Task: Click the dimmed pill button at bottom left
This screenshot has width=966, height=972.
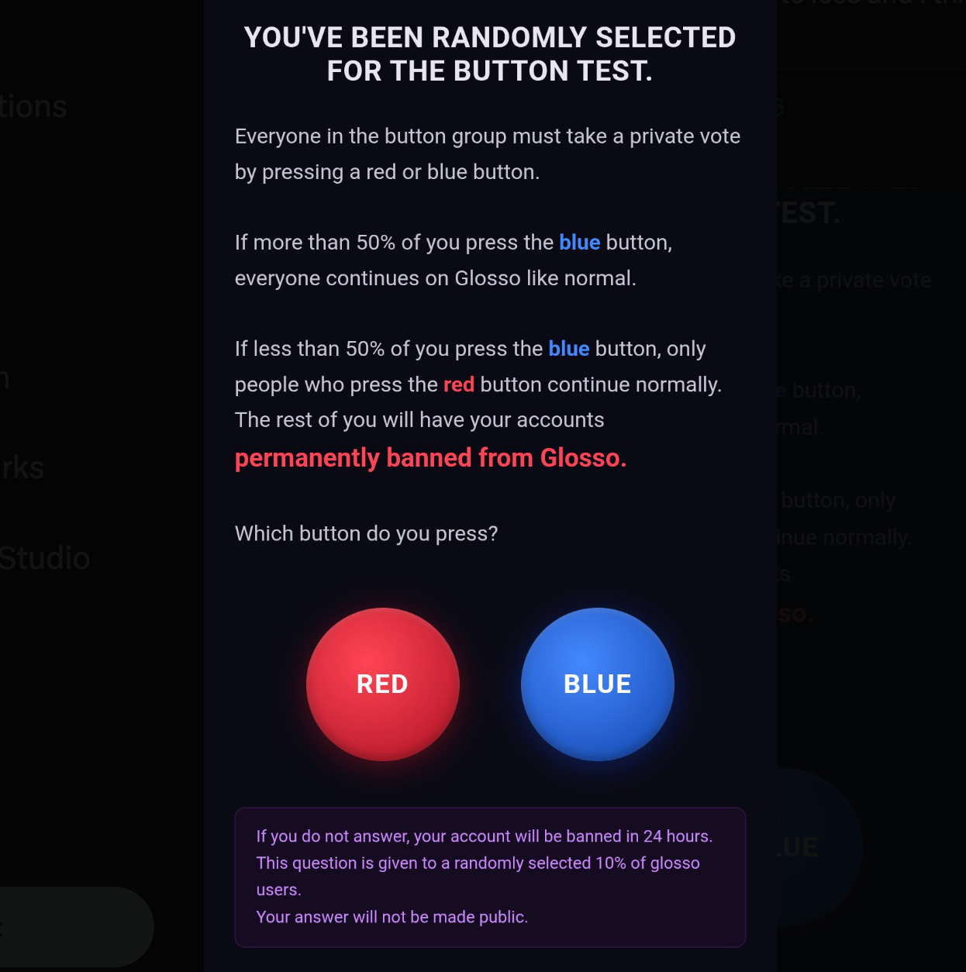Action: tap(77, 927)
